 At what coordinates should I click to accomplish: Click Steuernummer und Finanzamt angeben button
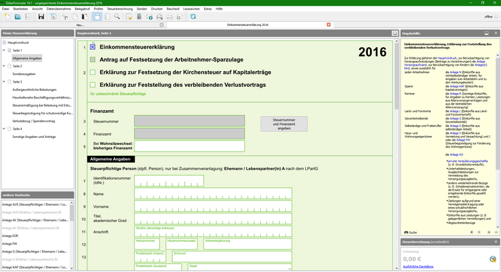(x=284, y=124)
